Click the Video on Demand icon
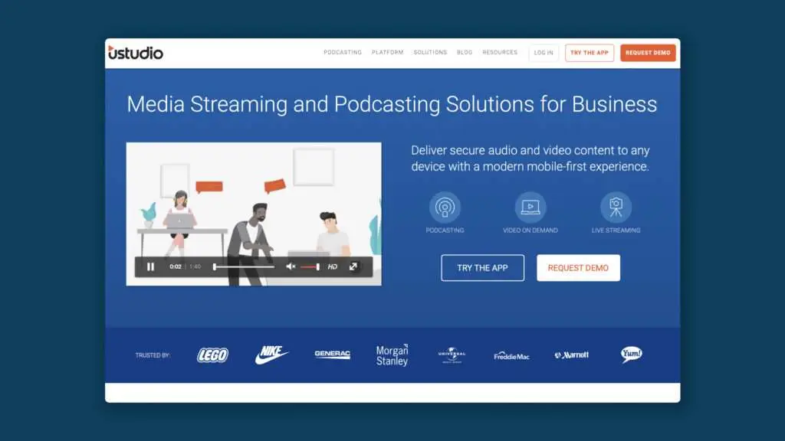 point(530,207)
